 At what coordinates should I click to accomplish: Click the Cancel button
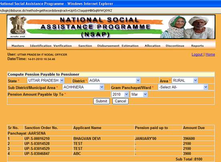pyautogui.click(x=121, y=101)
